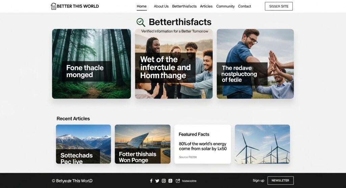Open the solar panel article thumbnail

(x=143, y=144)
